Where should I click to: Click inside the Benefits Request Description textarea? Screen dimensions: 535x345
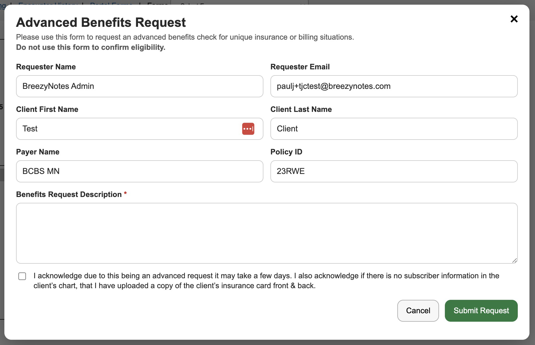[x=267, y=233]
